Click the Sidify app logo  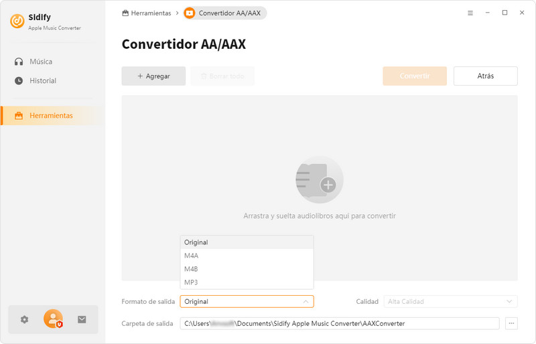[x=17, y=21]
